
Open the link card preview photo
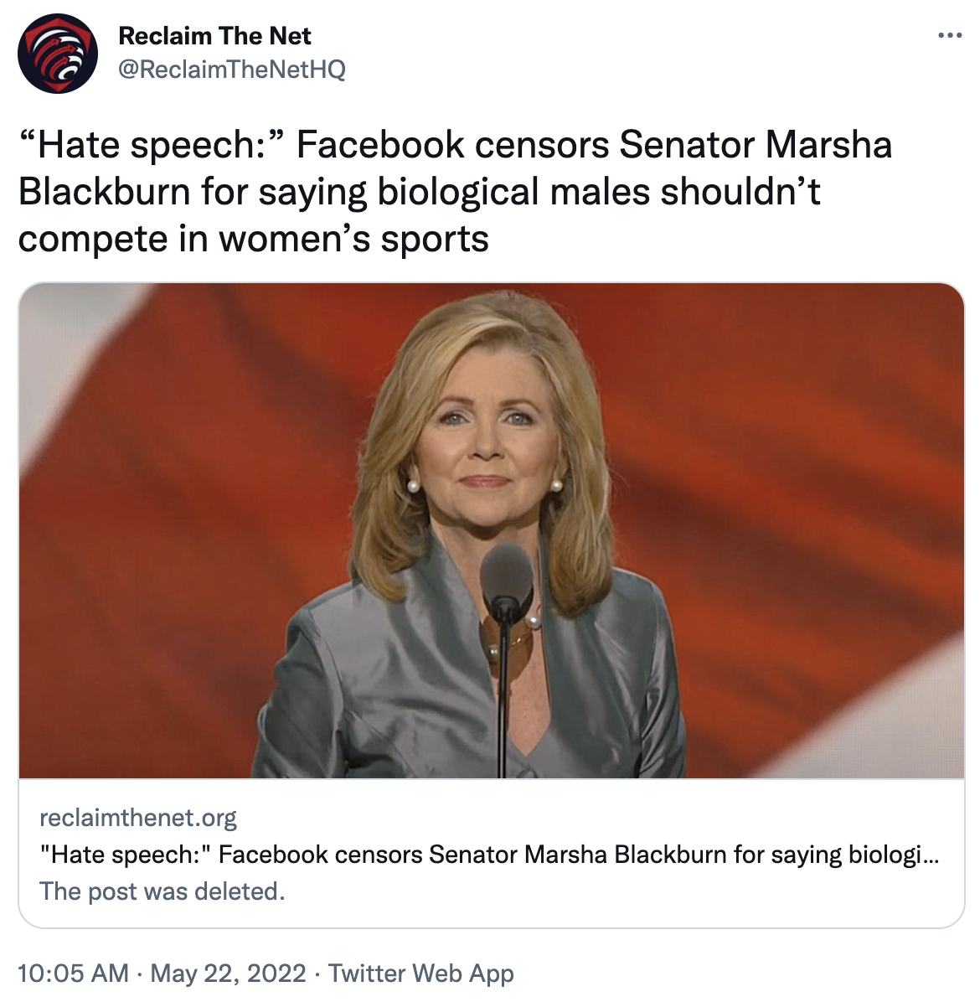pyautogui.click(x=492, y=530)
